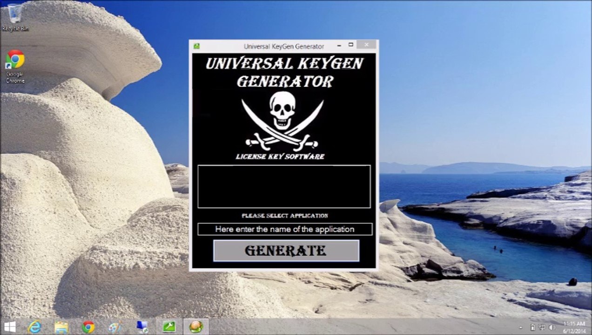Launch Chrome from the taskbar
Viewport: 592px width, 335px height.
click(x=88, y=327)
